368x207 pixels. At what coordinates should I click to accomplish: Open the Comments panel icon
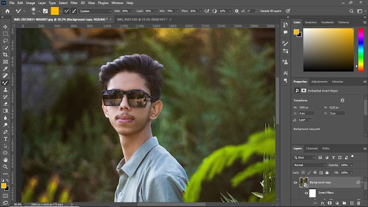coord(285,32)
